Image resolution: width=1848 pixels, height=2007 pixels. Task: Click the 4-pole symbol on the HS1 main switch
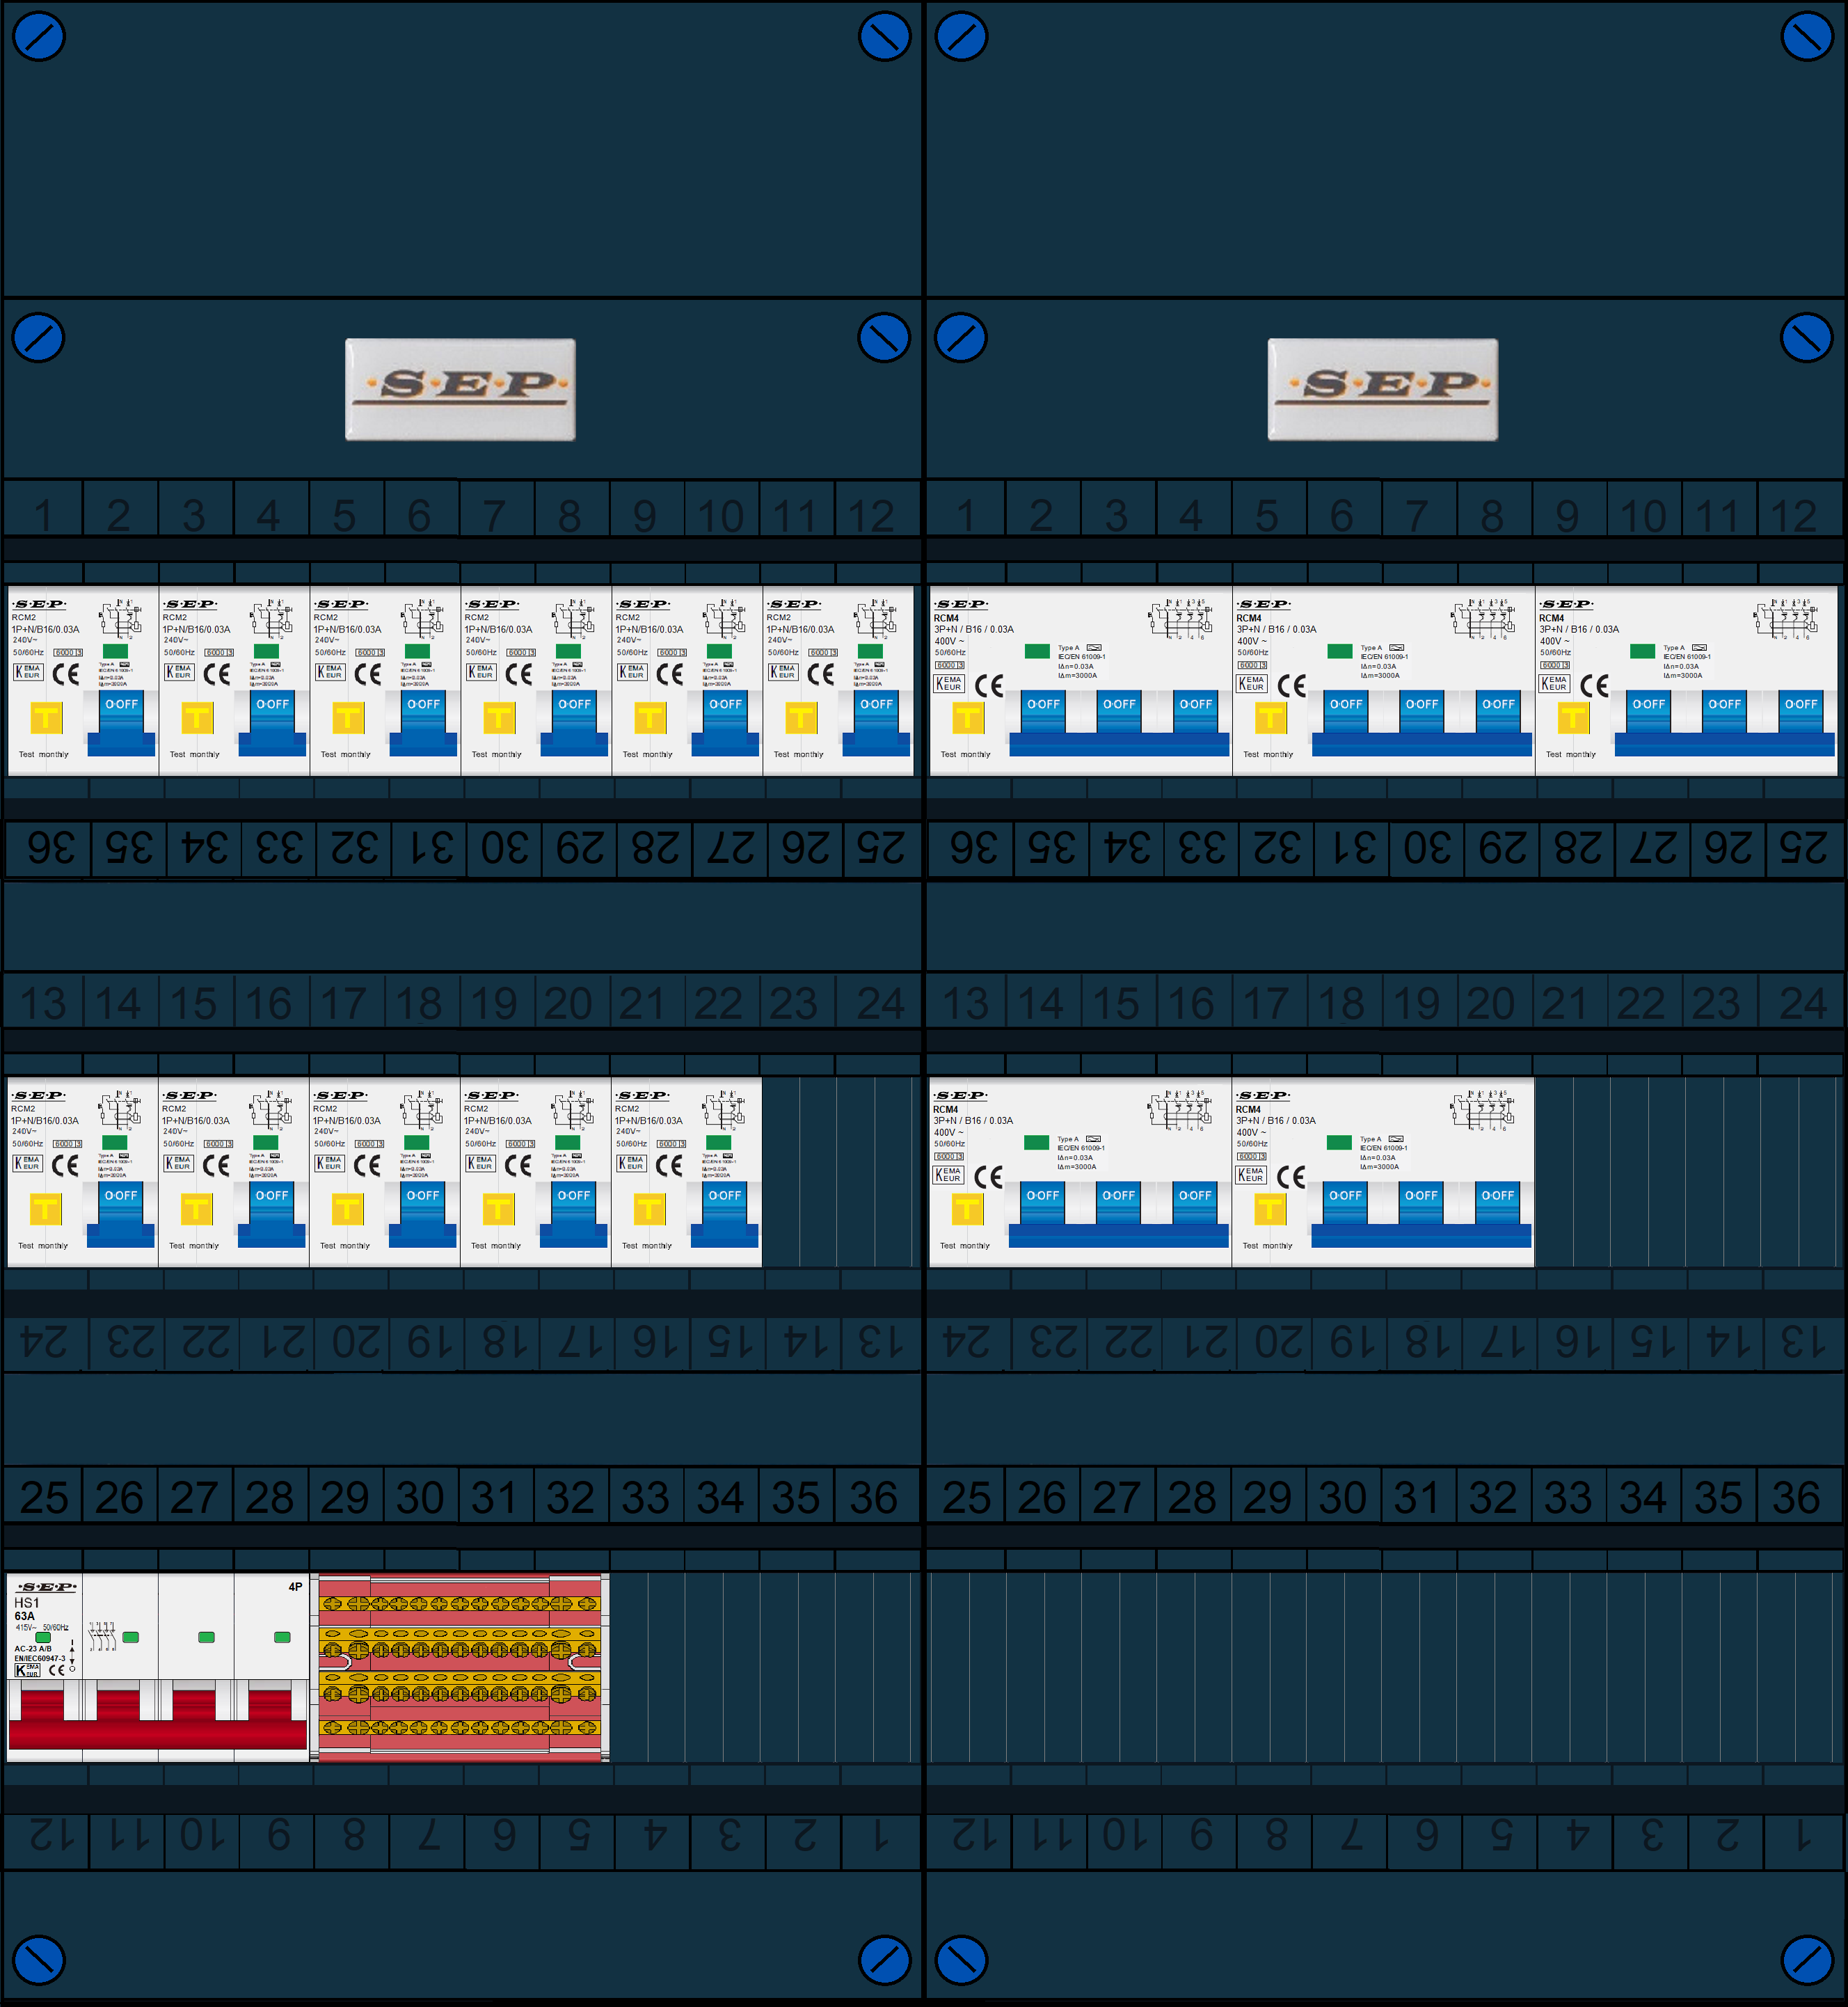(103, 1636)
